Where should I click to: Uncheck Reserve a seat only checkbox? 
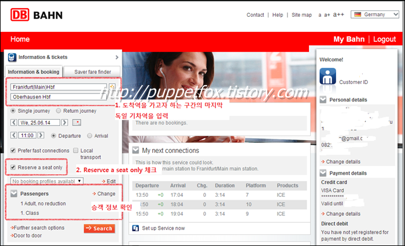tap(13, 167)
